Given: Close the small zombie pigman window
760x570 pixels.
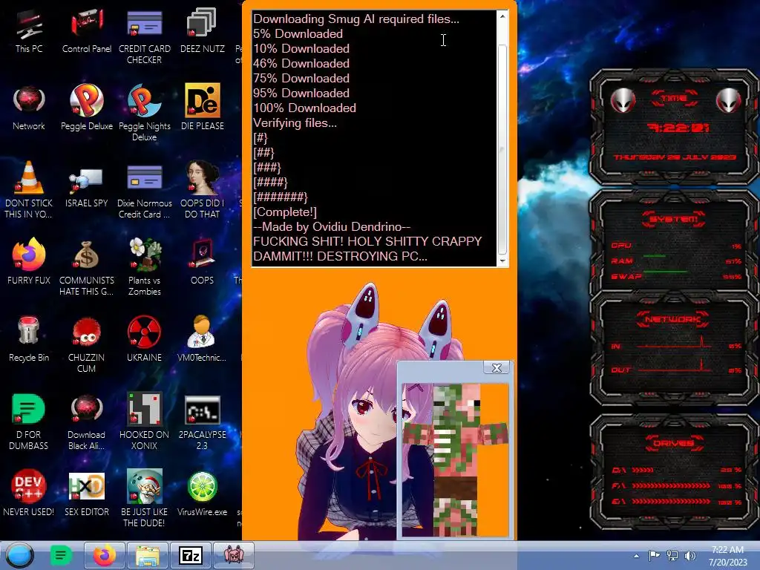Looking at the screenshot, I should (497, 368).
